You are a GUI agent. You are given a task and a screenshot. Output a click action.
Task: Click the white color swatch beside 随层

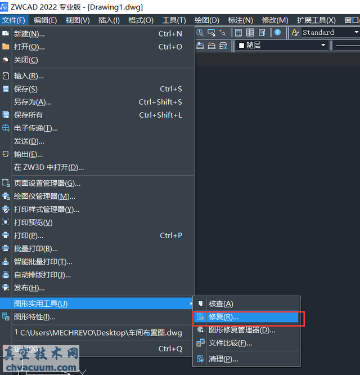241,46
